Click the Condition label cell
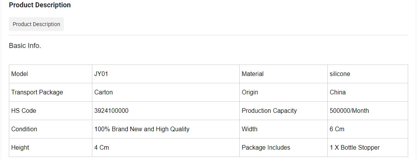Viewport: 417px width, 160px height. pyautogui.click(x=50, y=129)
